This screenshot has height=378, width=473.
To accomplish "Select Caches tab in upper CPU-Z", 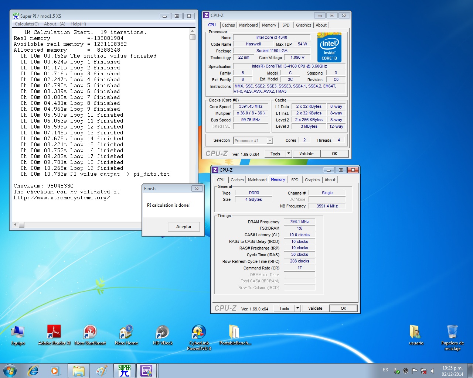I will pos(228,25).
